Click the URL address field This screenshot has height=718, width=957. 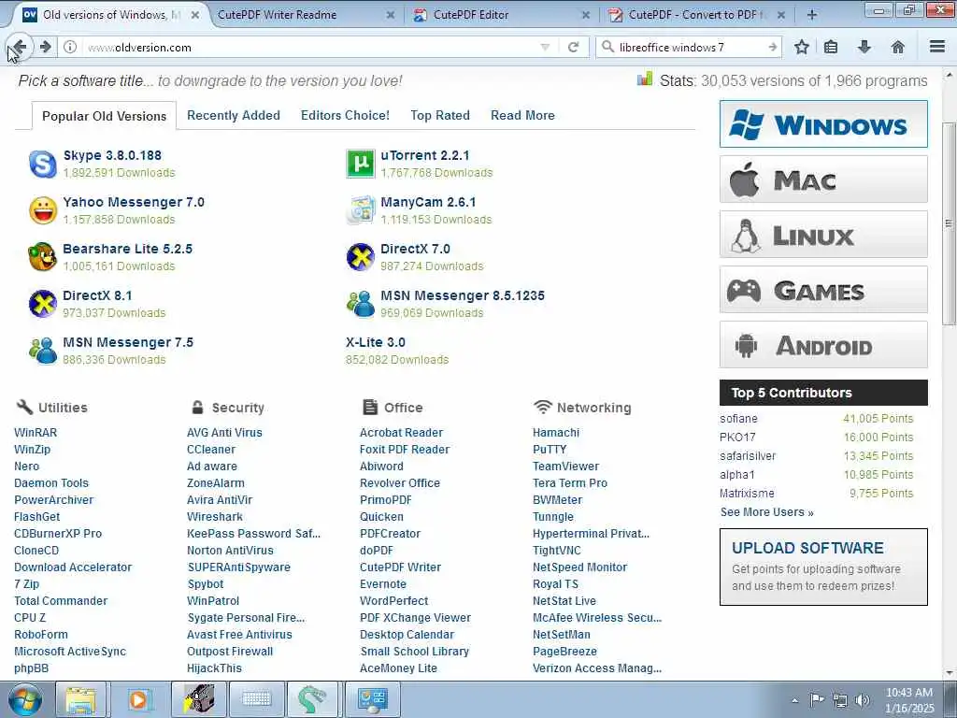click(x=311, y=47)
